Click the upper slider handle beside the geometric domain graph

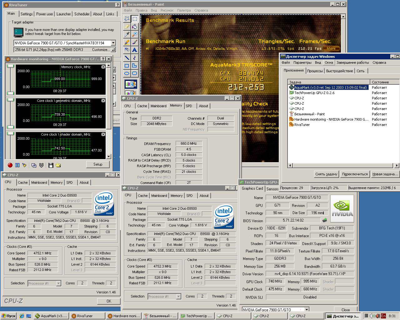click(x=11, y=100)
